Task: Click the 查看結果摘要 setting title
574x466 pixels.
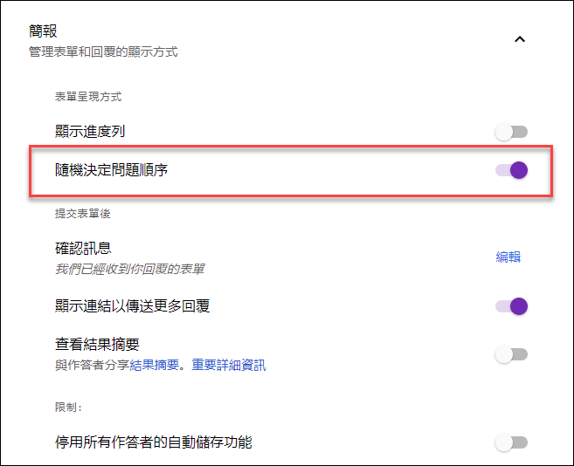Action: click(97, 344)
